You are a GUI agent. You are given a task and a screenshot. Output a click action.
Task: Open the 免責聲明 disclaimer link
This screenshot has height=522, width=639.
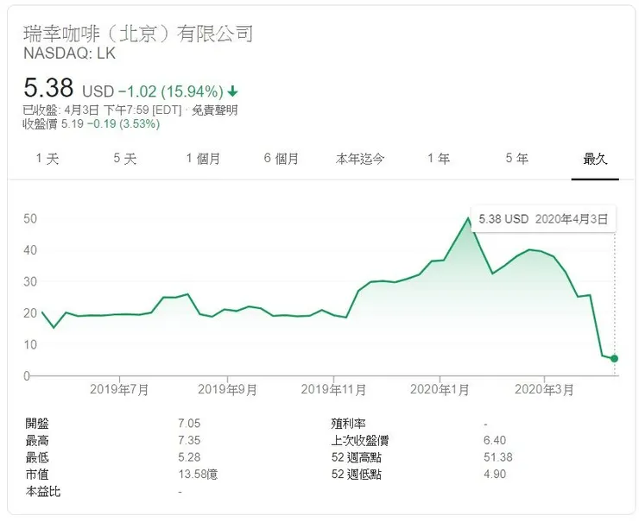[x=215, y=110]
